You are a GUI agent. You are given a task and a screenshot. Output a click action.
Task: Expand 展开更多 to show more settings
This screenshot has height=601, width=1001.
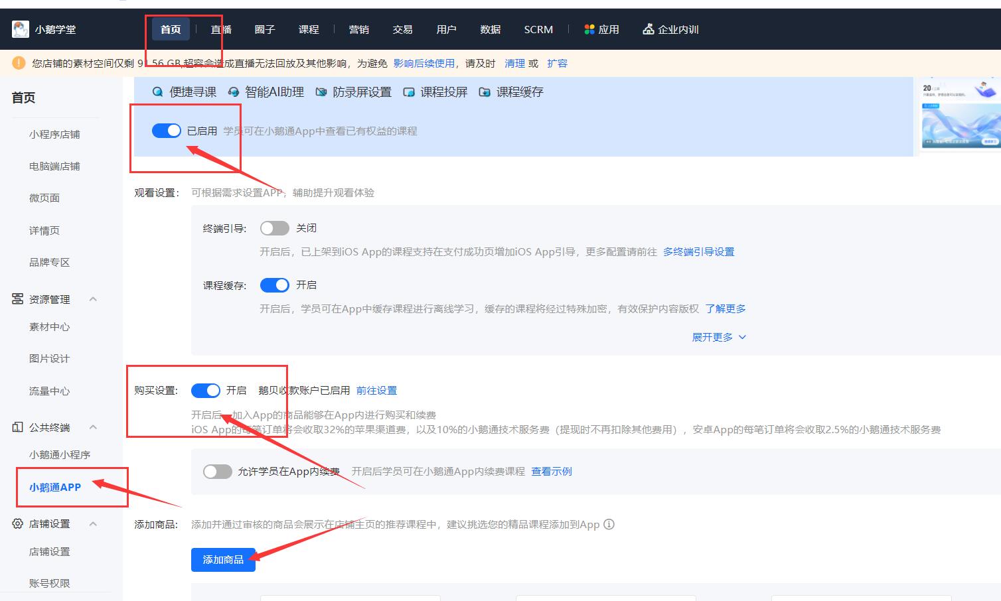tap(719, 337)
